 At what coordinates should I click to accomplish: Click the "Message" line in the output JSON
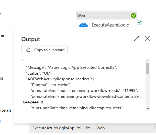(71, 67)
